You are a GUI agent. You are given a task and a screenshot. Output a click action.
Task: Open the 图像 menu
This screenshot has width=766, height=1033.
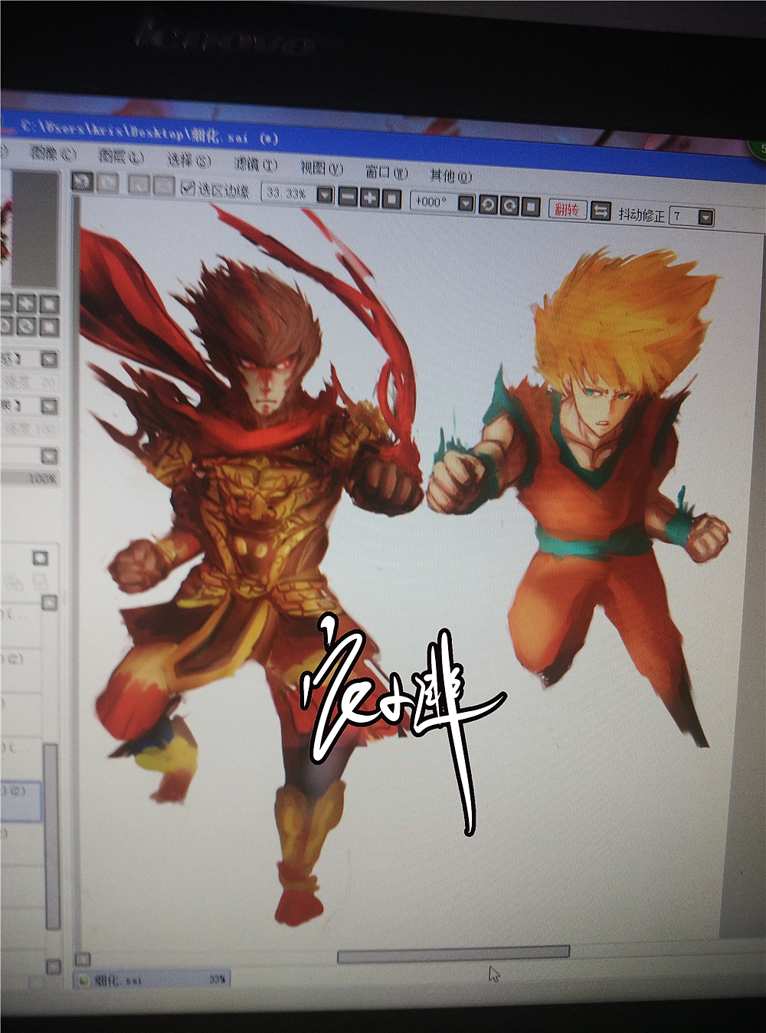54,153
